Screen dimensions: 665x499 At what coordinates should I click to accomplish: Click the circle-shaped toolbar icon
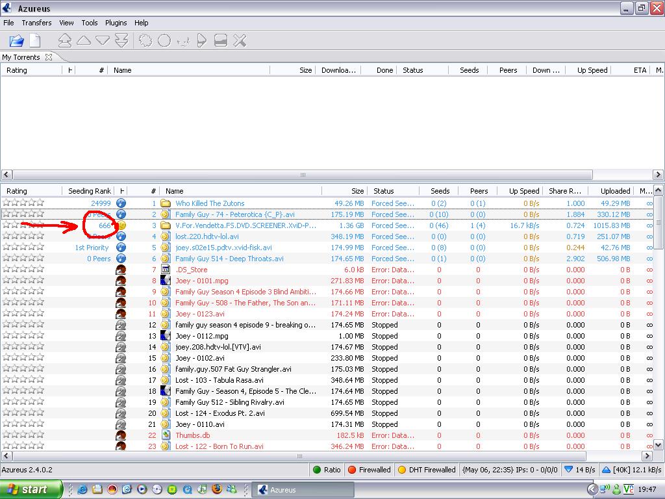[x=164, y=41]
